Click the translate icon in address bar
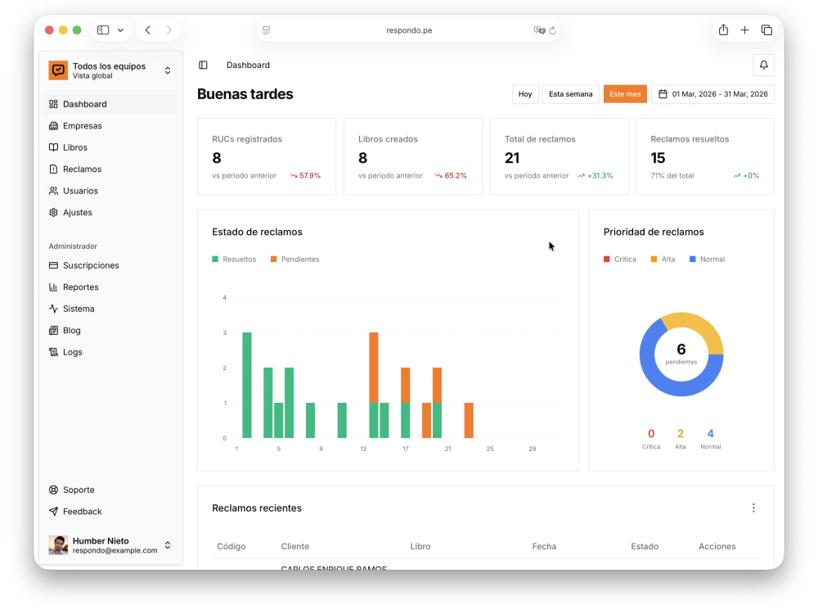 point(539,30)
